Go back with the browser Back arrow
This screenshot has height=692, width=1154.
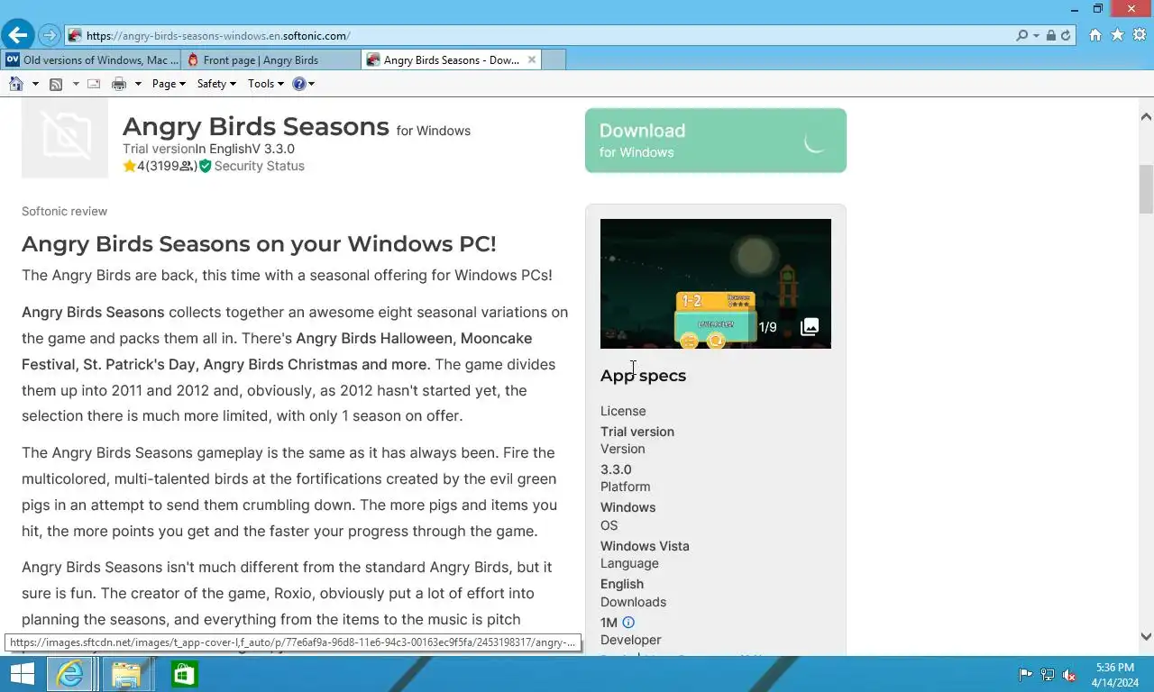click(17, 35)
